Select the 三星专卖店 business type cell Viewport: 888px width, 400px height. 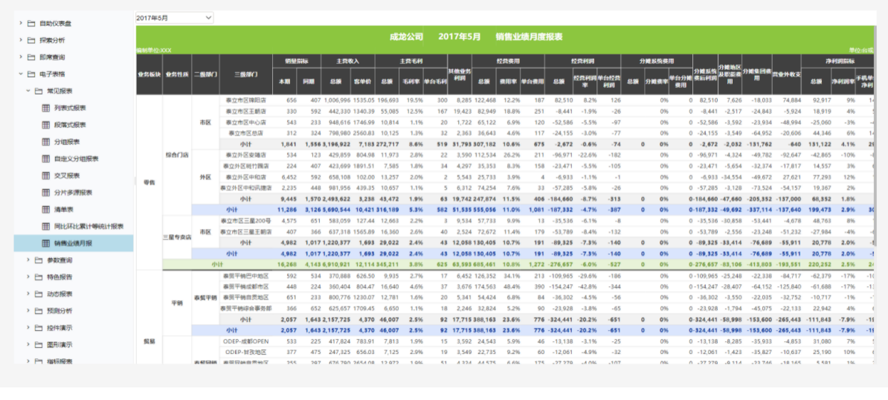tap(177, 237)
